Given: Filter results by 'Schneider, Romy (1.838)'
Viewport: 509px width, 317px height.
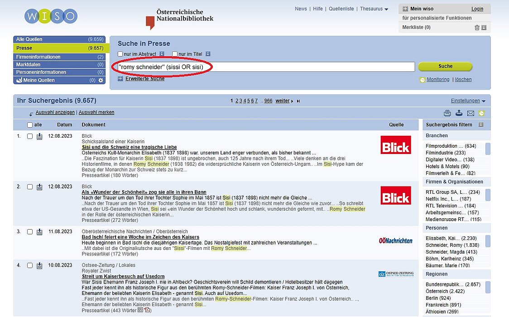Looking at the screenshot, I should click(x=452, y=245).
